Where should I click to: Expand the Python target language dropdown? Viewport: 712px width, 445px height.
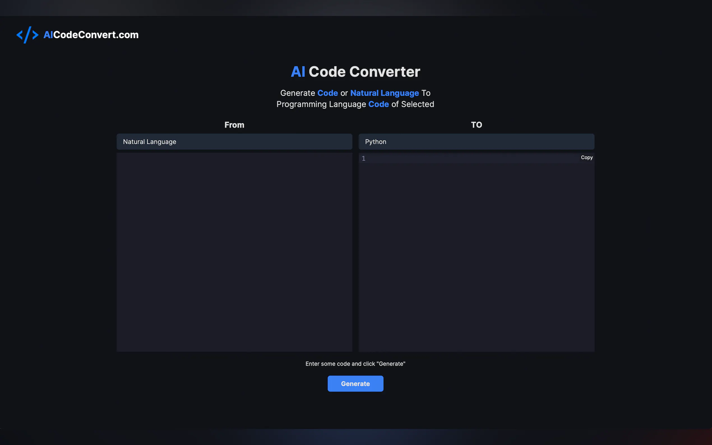pyautogui.click(x=476, y=142)
